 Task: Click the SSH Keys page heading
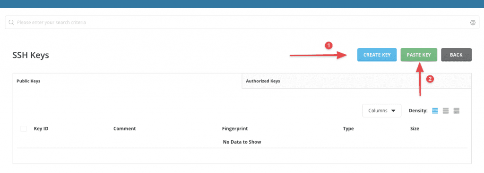point(31,55)
